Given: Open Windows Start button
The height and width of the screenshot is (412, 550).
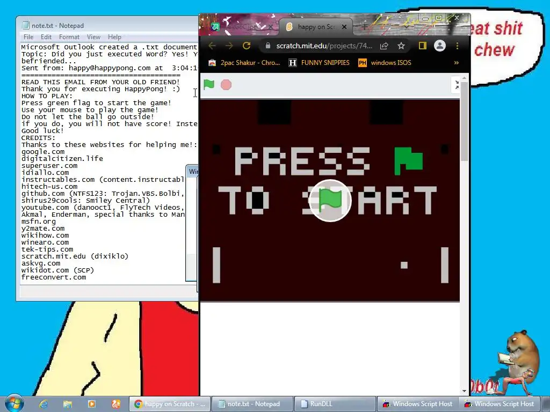Looking at the screenshot, I should (x=15, y=403).
